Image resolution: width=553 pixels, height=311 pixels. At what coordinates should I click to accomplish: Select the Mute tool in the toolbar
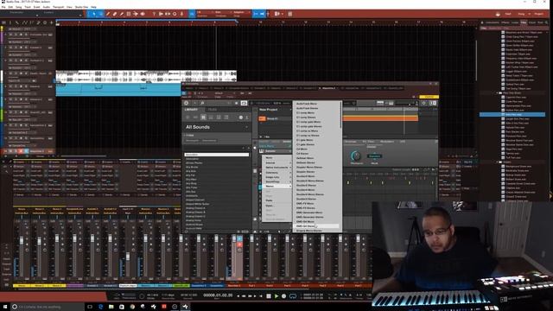(x=129, y=14)
